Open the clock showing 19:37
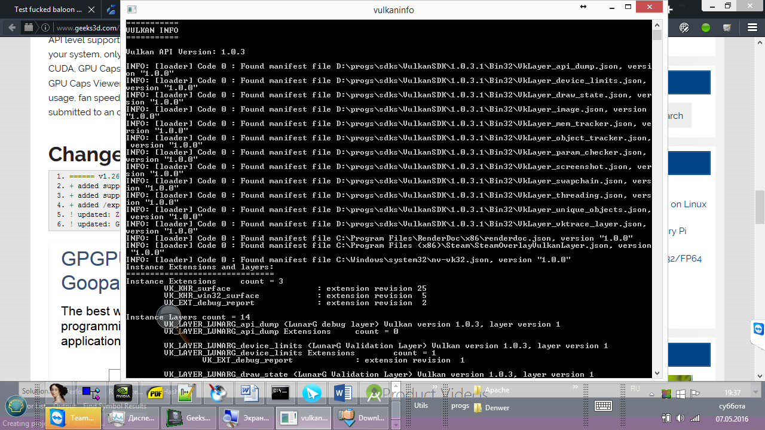The width and height of the screenshot is (765, 430). point(732,393)
